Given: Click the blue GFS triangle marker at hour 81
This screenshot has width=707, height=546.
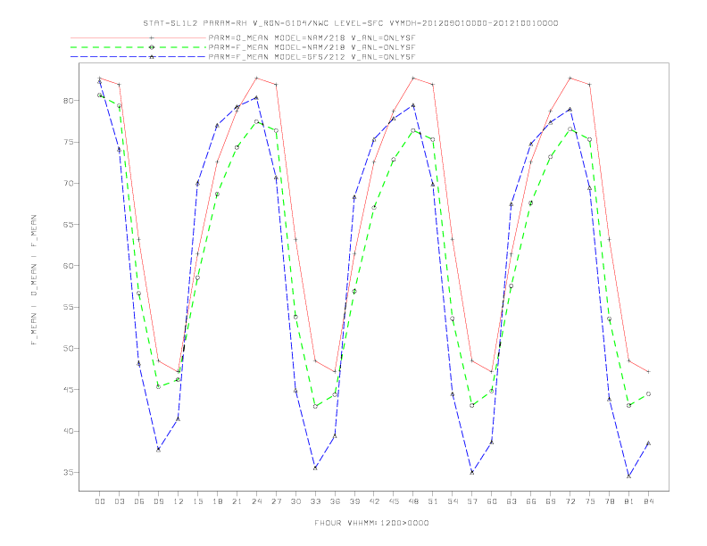Looking at the screenshot, I should [629, 476].
